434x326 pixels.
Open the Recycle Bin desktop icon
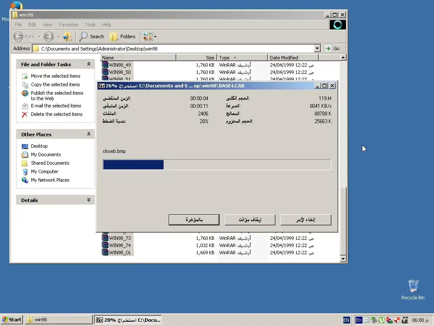413,289
